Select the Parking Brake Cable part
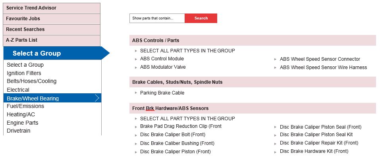380x160 pixels. pos(162,93)
